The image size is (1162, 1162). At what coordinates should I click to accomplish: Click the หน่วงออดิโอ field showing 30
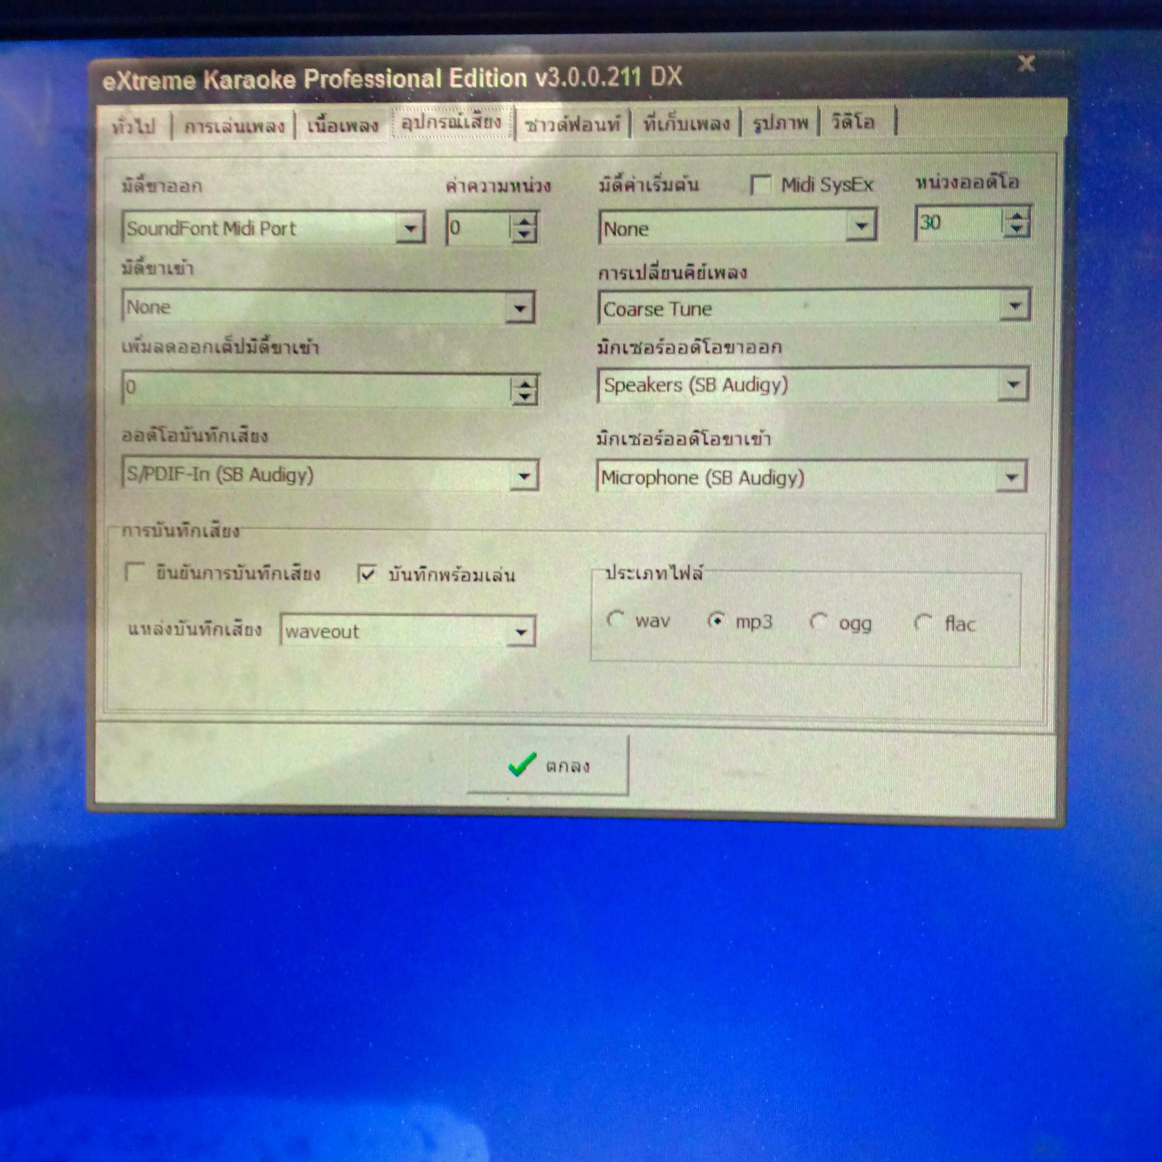959,223
